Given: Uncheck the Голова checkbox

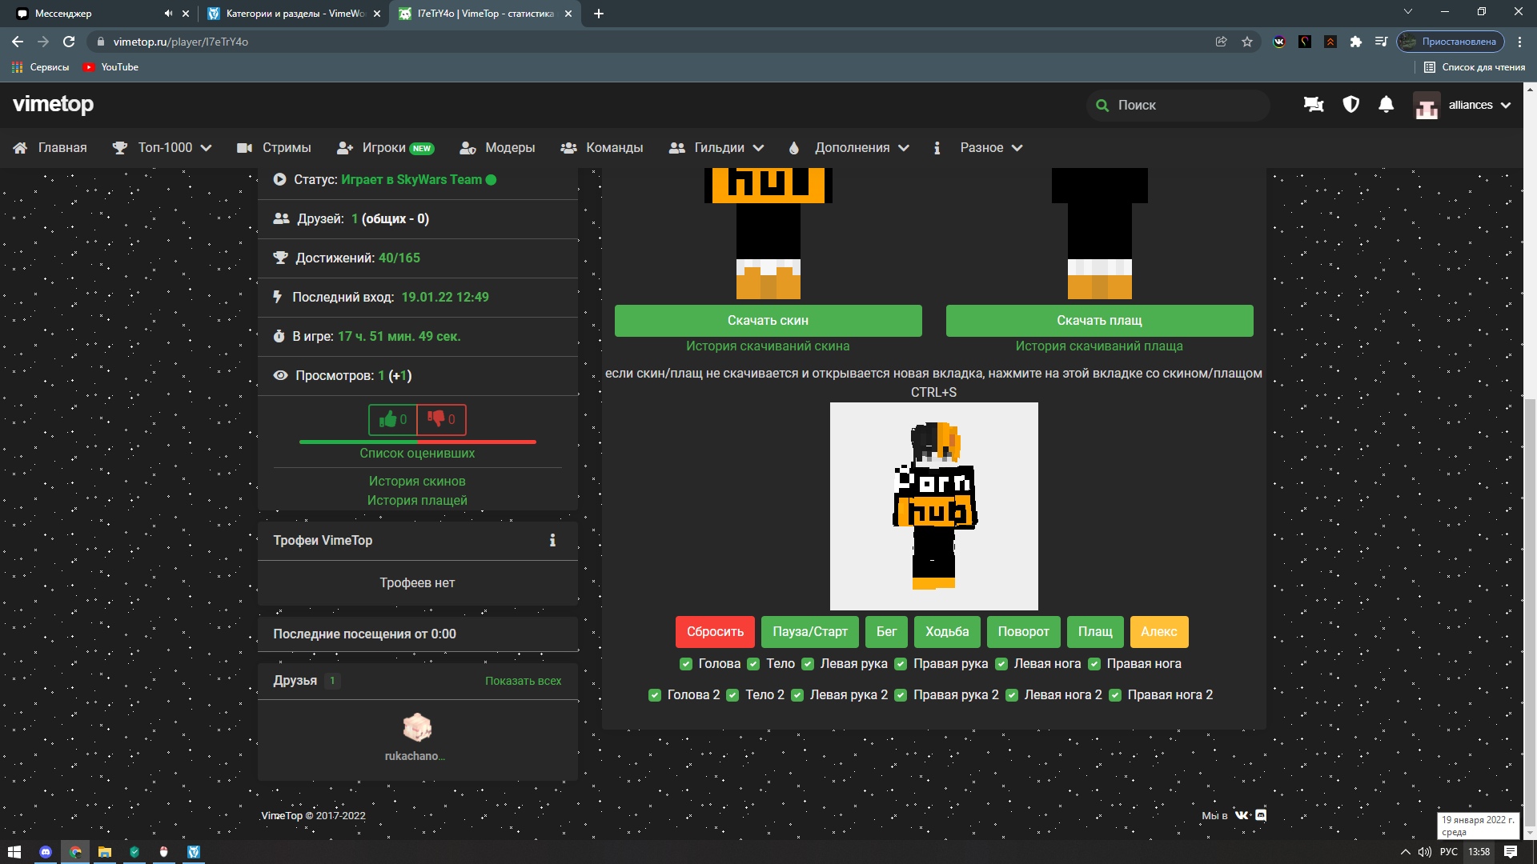Looking at the screenshot, I should [x=686, y=664].
